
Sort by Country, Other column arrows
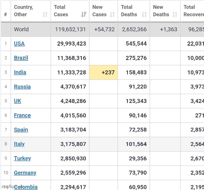coord(45,14)
